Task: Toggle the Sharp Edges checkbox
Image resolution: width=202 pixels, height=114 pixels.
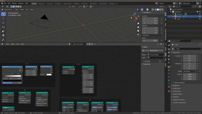Action: click(20, 103)
